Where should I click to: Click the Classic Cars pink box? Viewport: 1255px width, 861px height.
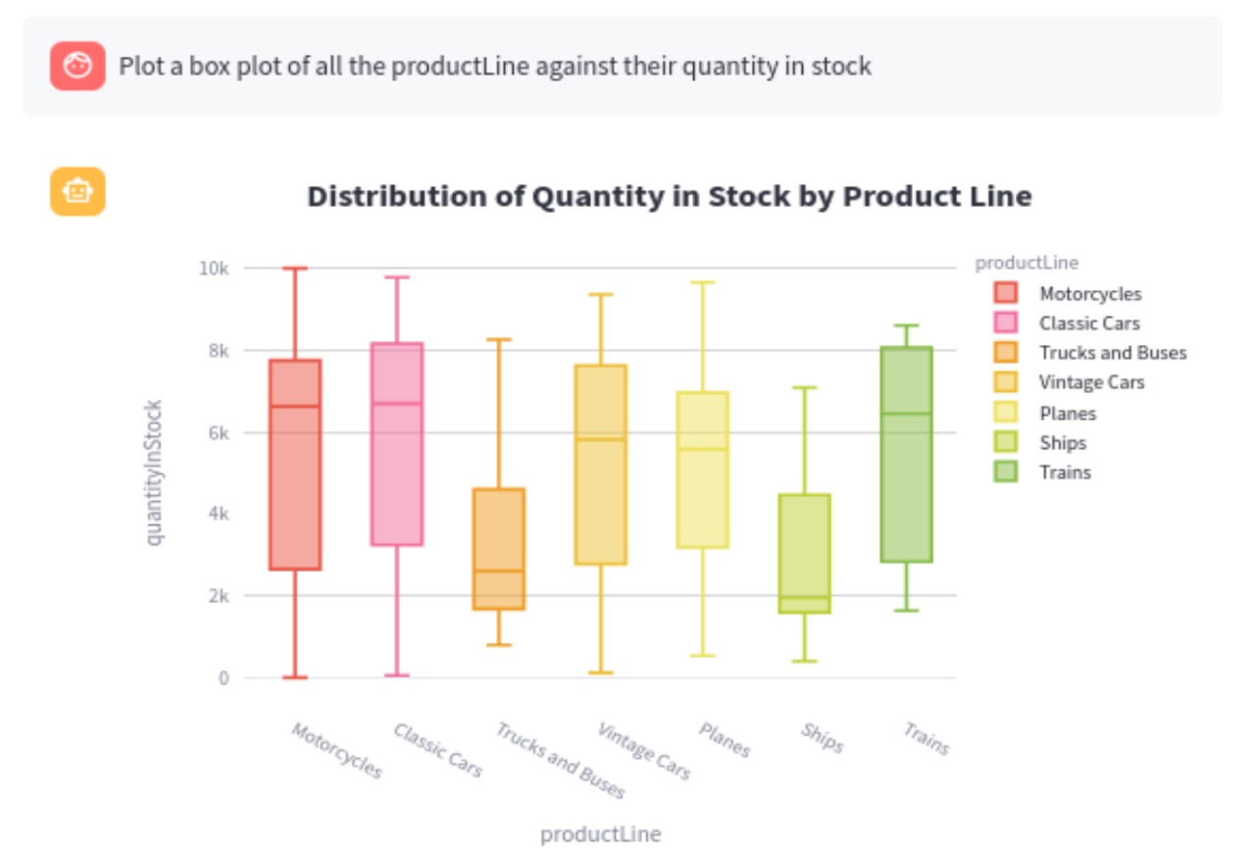397,444
